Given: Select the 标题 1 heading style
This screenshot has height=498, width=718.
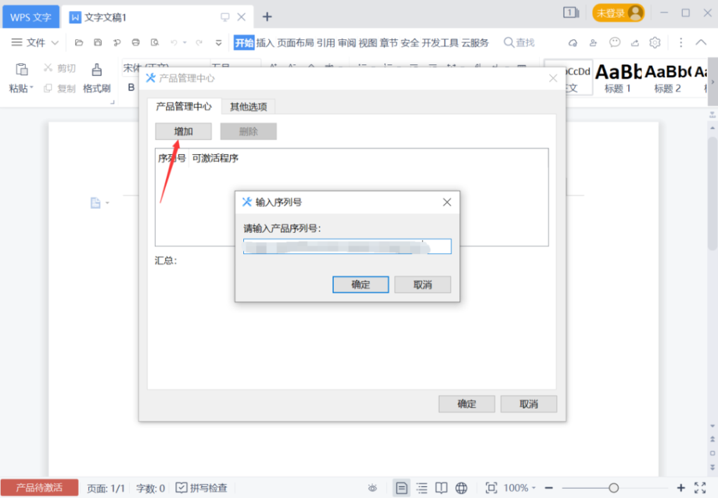Looking at the screenshot, I should (617, 78).
